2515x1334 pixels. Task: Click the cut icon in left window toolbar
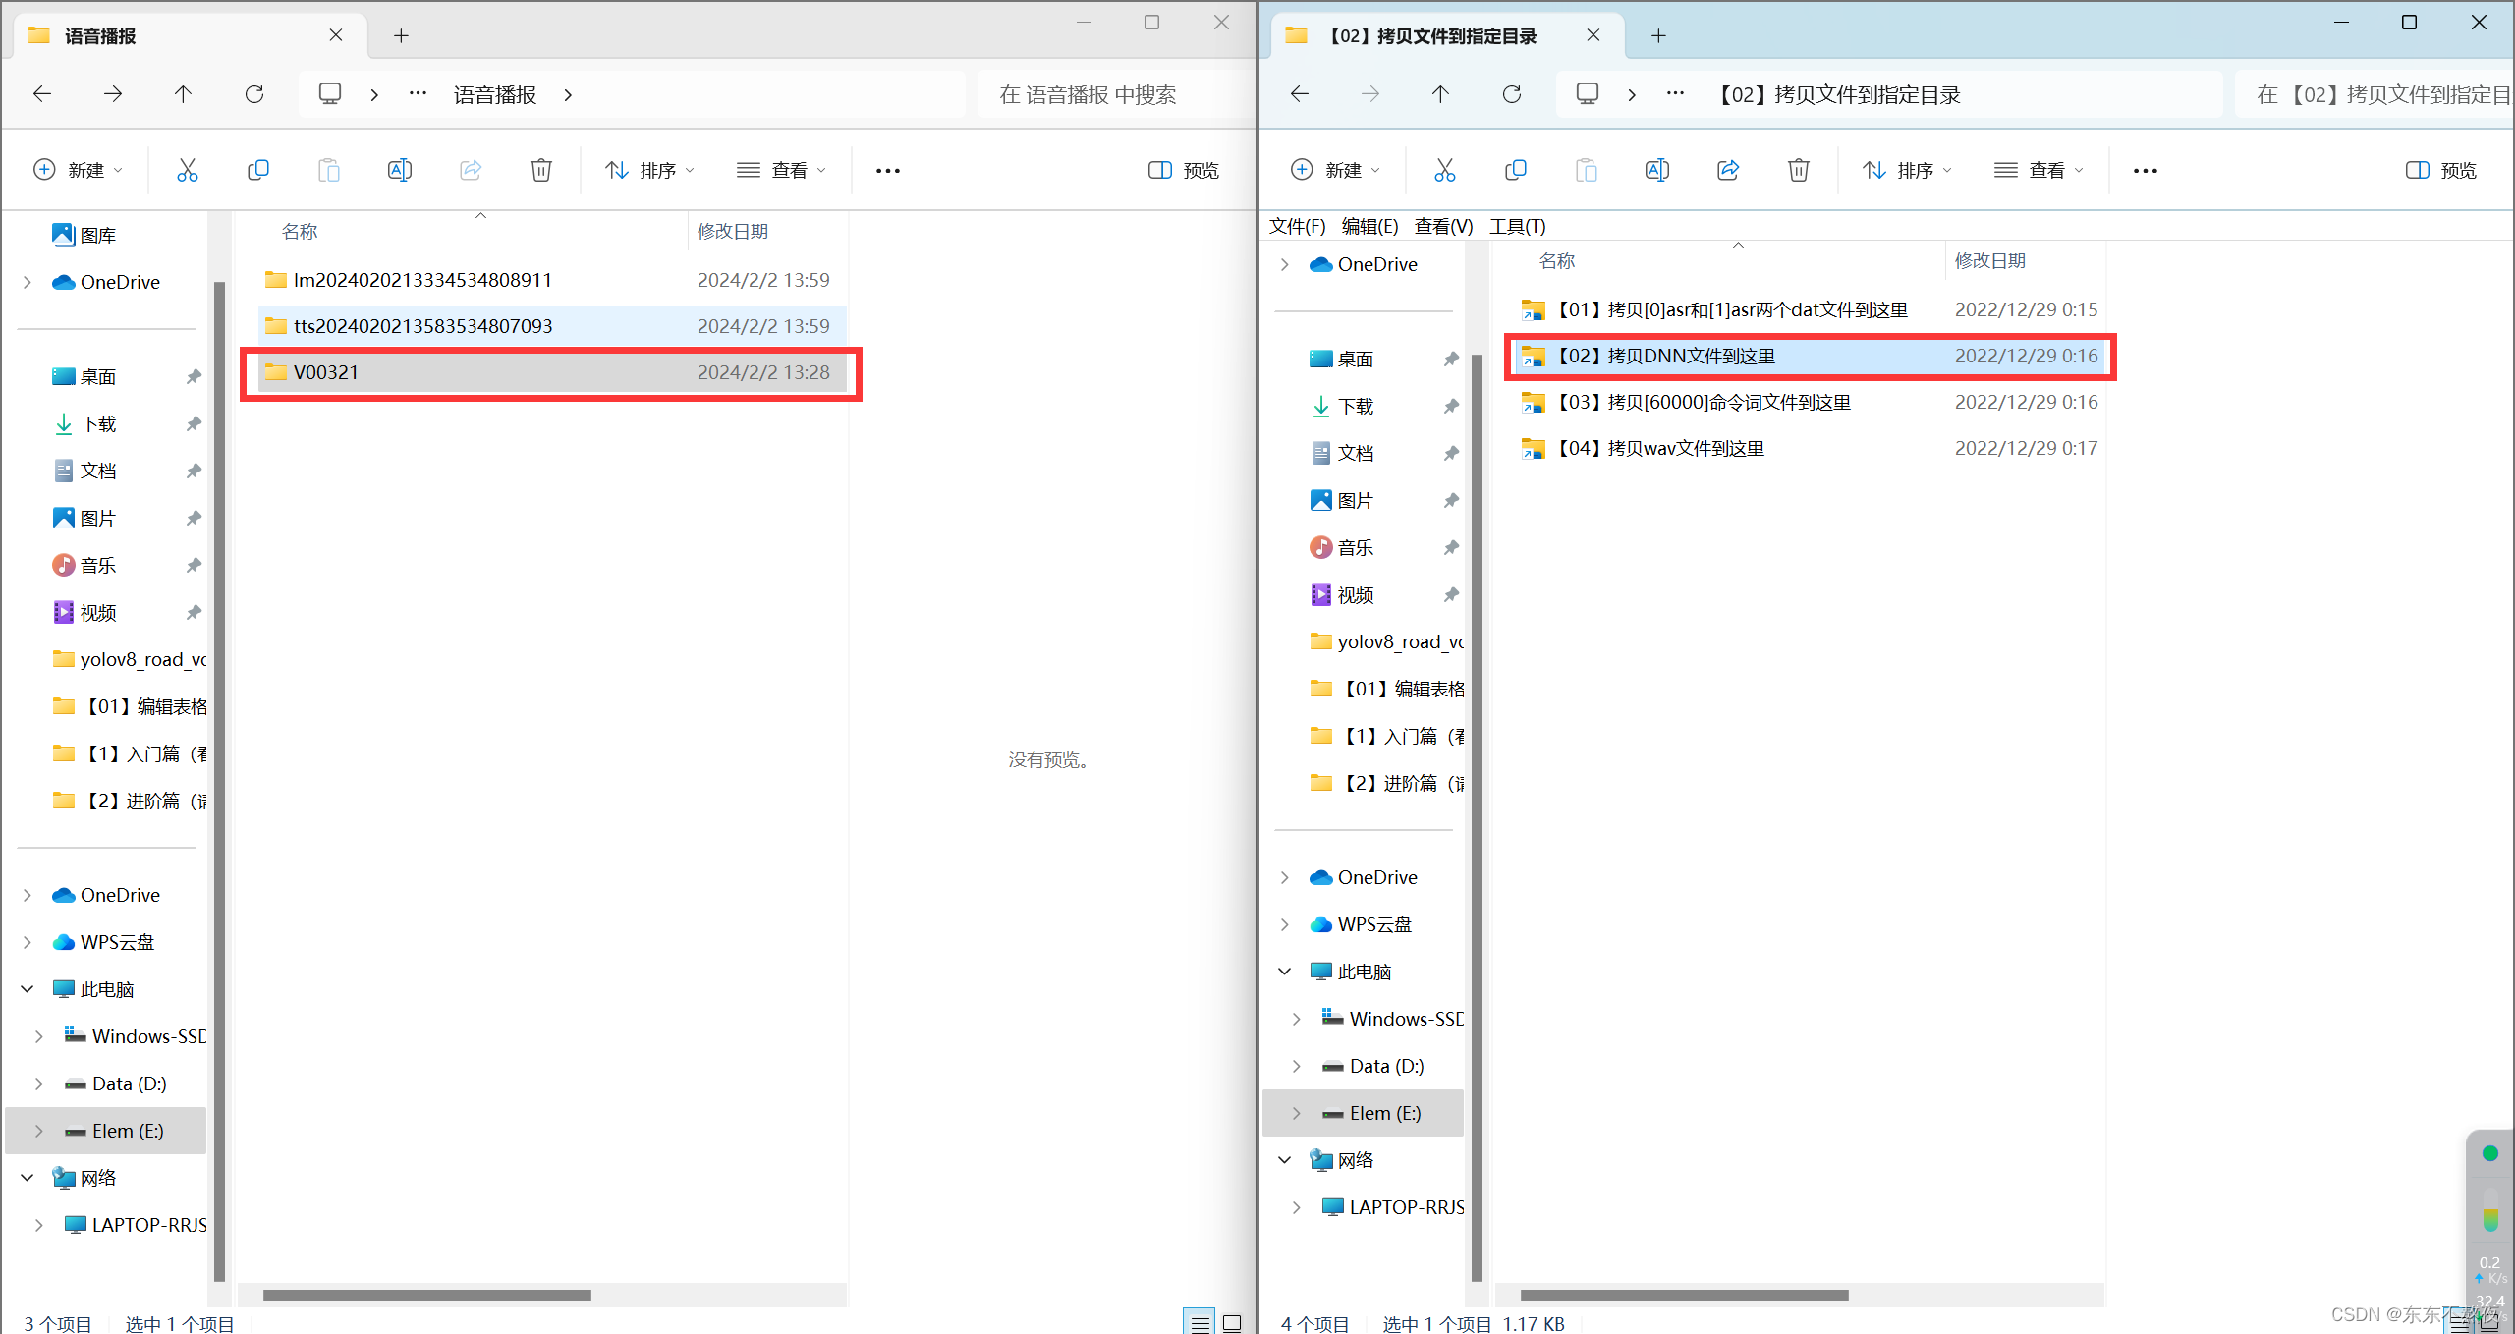(187, 170)
